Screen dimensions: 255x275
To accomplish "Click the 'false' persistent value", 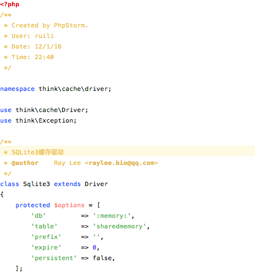I will coord(102,258).
